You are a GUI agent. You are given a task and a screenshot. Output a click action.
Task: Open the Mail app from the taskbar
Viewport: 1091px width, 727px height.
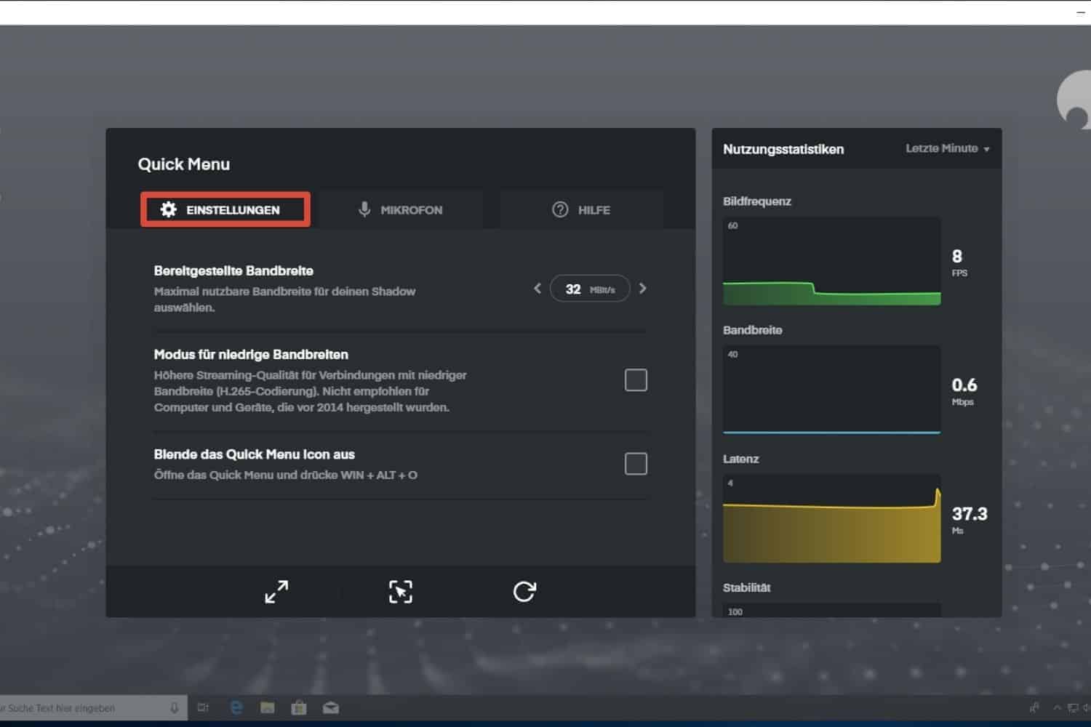tap(331, 707)
